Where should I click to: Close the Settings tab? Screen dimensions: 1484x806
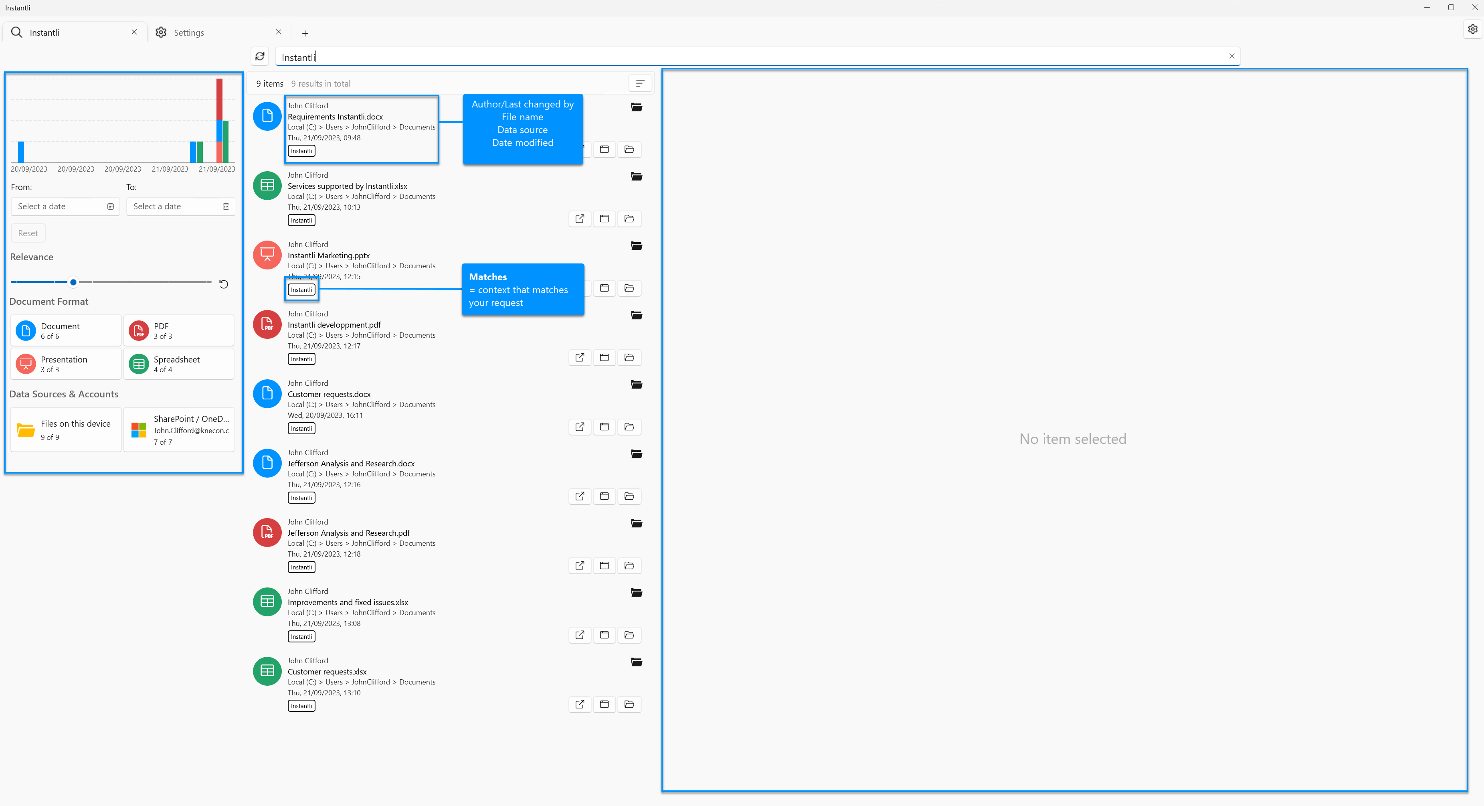pyautogui.click(x=278, y=32)
